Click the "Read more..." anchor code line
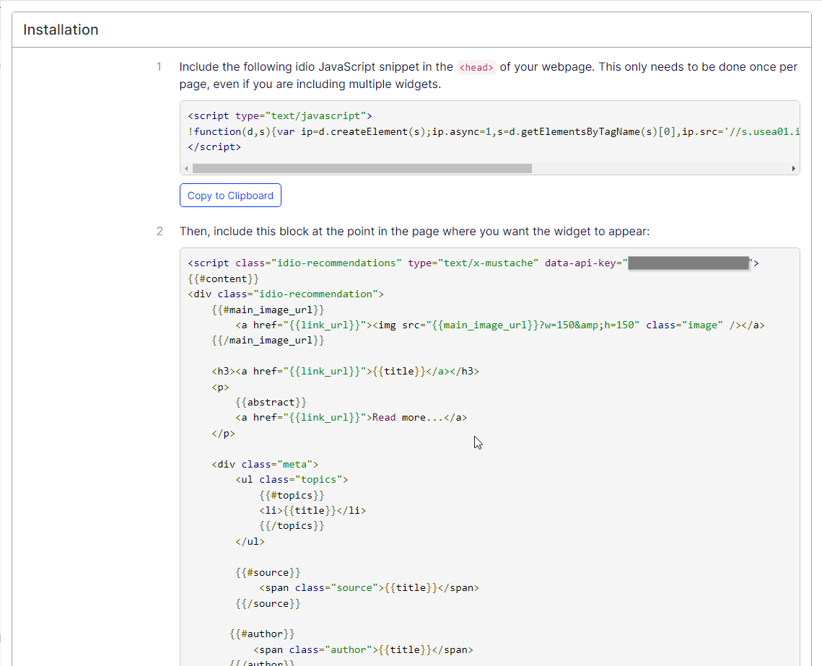The height and width of the screenshot is (666, 822). coord(351,418)
